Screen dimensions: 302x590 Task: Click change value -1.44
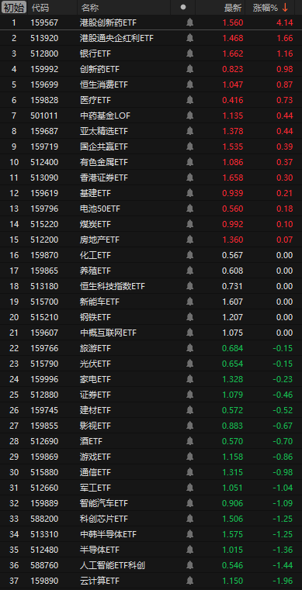[283, 565]
